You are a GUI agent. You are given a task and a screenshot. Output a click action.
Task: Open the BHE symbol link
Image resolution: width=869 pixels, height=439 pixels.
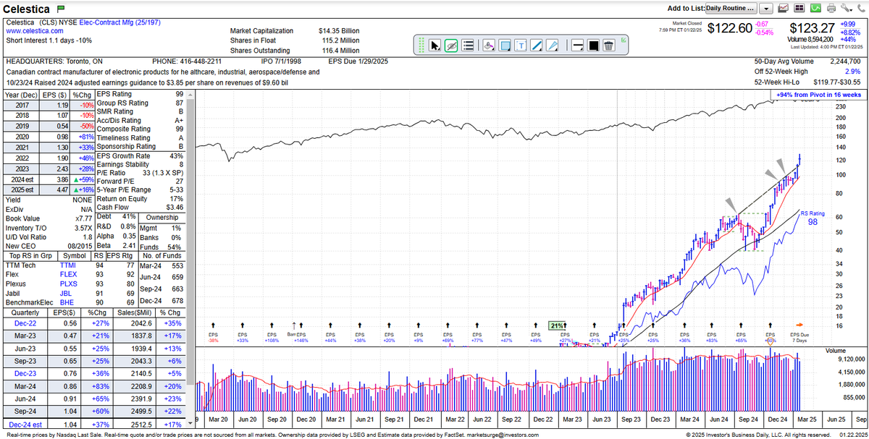[66, 304]
